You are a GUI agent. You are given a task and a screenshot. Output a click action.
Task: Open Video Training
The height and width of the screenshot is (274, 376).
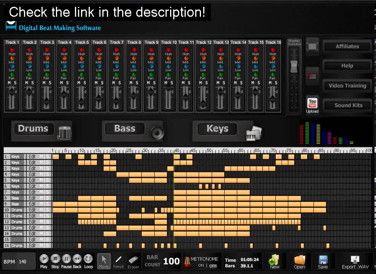coord(347,86)
